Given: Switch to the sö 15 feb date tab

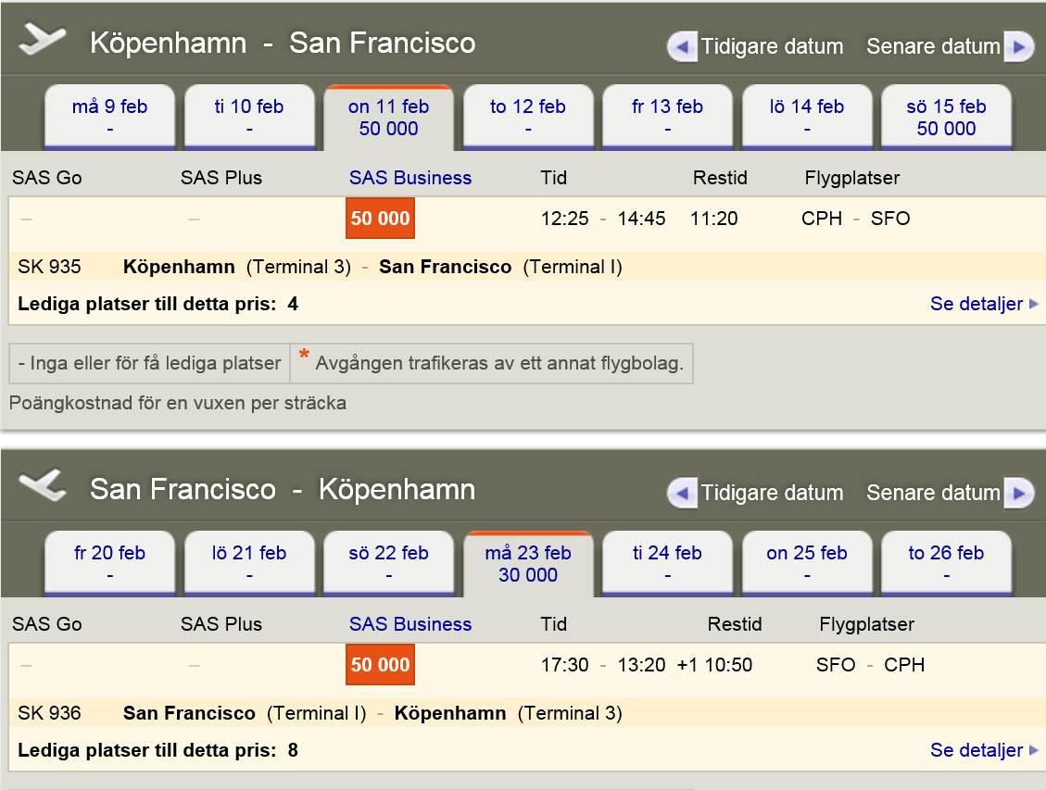Looking at the screenshot, I should click(946, 117).
